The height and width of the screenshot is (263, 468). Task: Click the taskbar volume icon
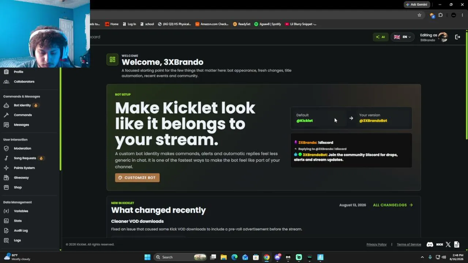[x=444, y=257]
